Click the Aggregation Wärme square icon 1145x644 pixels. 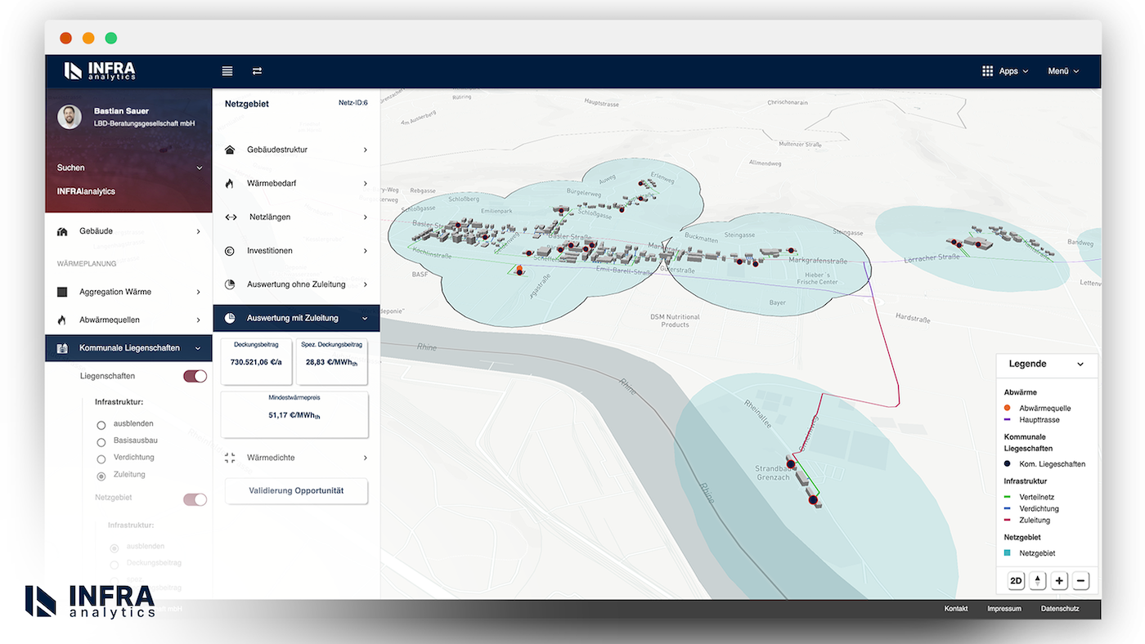[62, 292]
